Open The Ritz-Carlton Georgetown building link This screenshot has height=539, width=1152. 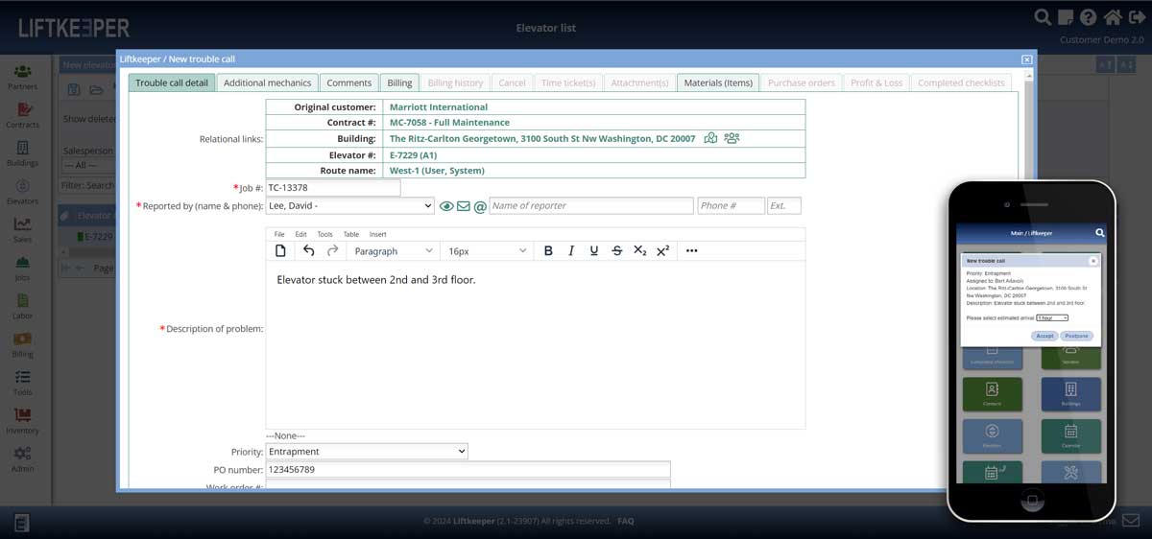pyautogui.click(x=542, y=138)
